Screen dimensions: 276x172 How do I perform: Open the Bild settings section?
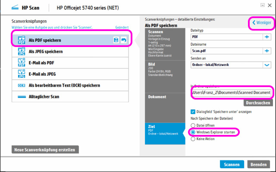(x=165, y=77)
